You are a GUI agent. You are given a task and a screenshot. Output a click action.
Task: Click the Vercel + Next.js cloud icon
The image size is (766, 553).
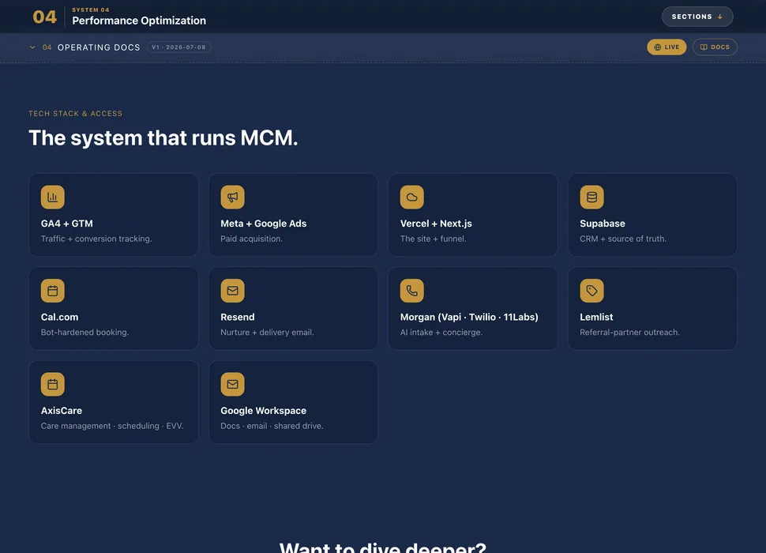coord(411,197)
